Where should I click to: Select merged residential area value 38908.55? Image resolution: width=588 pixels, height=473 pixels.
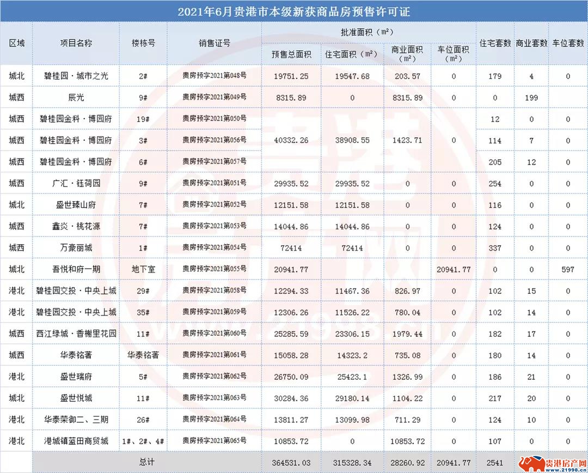coord(352,141)
